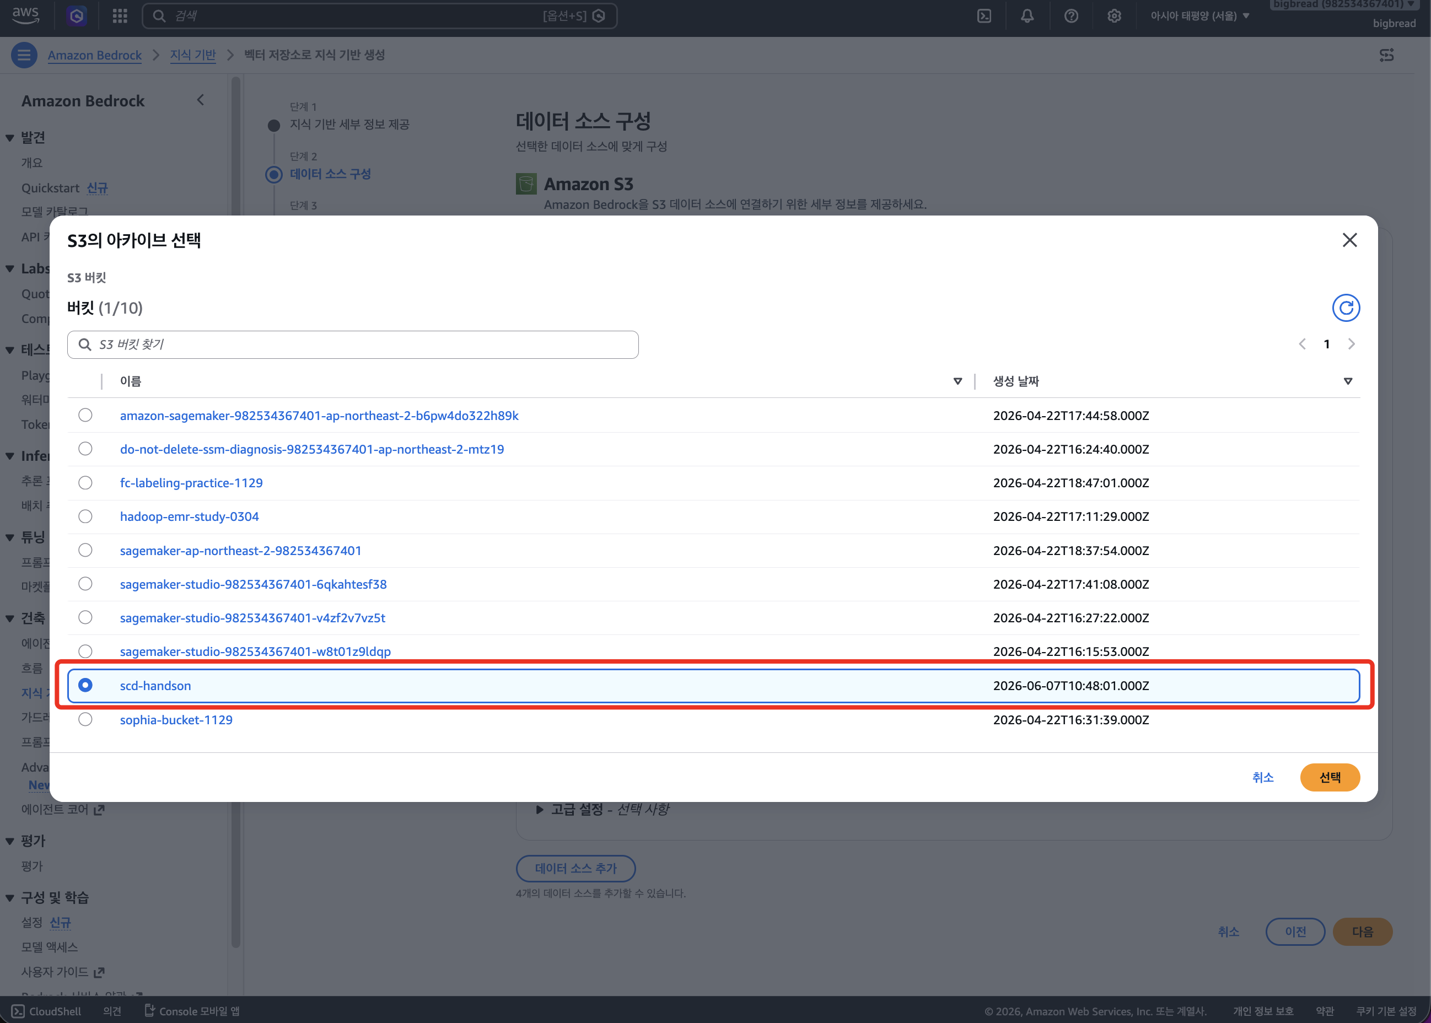Click the Amazon Bedrock breadcrumb link

(94, 55)
